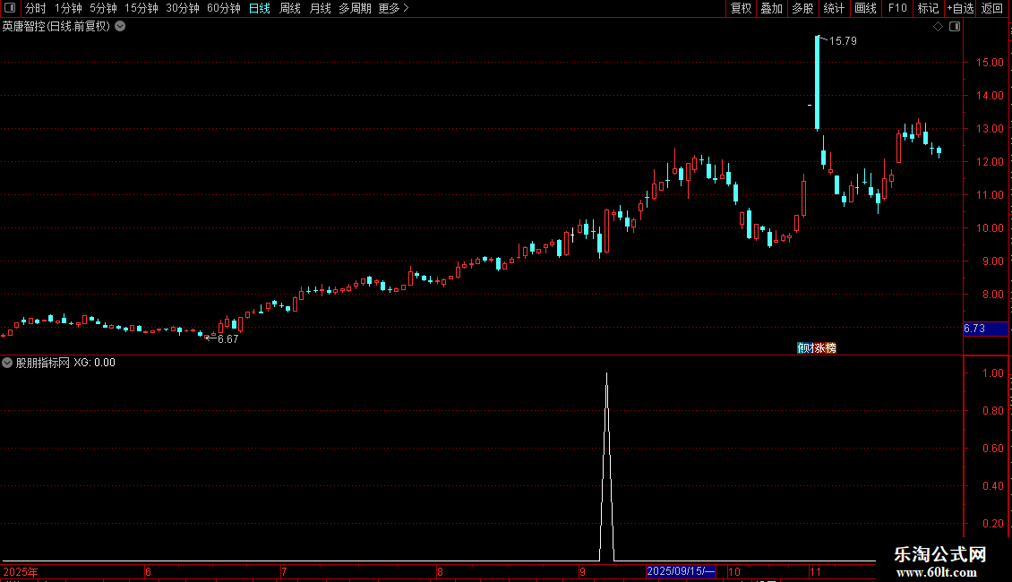Click the 统计 statistics button
The height and width of the screenshot is (582, 1012).
pyautogui.click(x=834, y=8)
